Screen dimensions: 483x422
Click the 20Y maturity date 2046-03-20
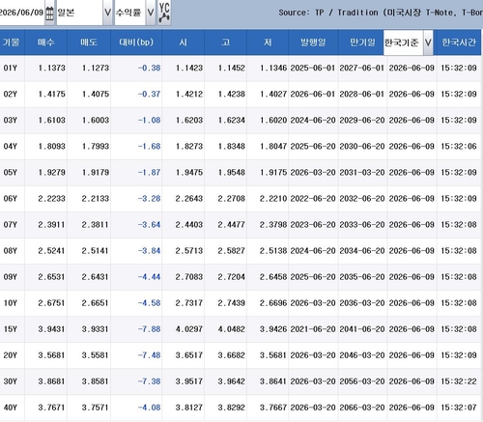click(362, 355)
